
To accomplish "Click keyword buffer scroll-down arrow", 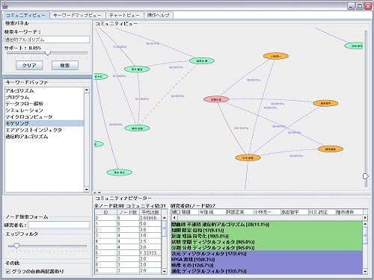I will point(87,190).
